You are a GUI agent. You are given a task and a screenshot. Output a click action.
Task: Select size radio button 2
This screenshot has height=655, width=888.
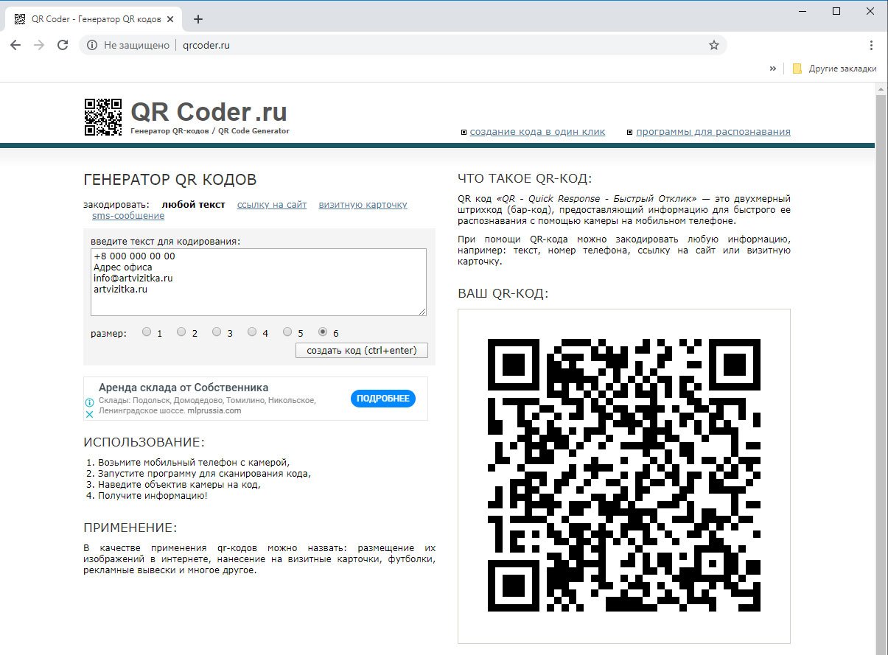point(182,332)
